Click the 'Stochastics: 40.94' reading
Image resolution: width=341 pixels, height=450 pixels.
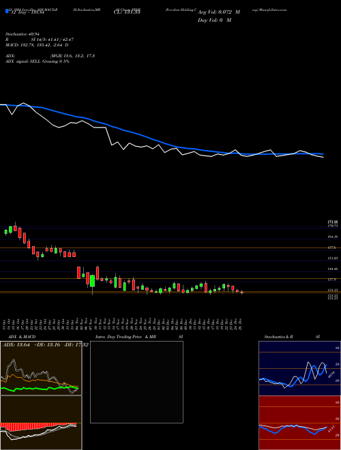(22, 34)
